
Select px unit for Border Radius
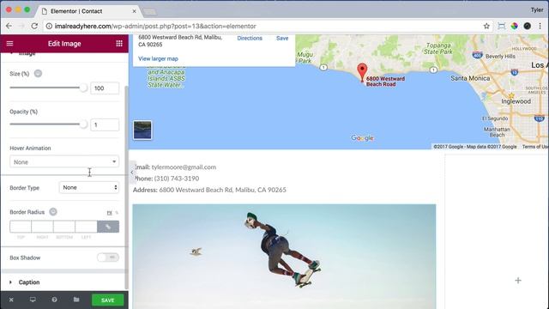pos(110,213)
